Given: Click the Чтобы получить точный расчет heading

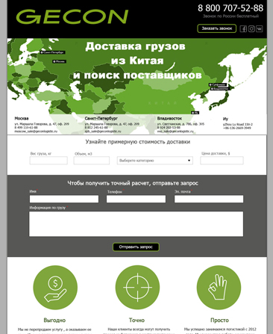Looking at the screenshot, I should click(133, 183).
